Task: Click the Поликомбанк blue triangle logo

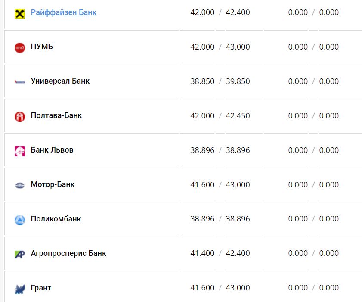Action: [20, 220]
